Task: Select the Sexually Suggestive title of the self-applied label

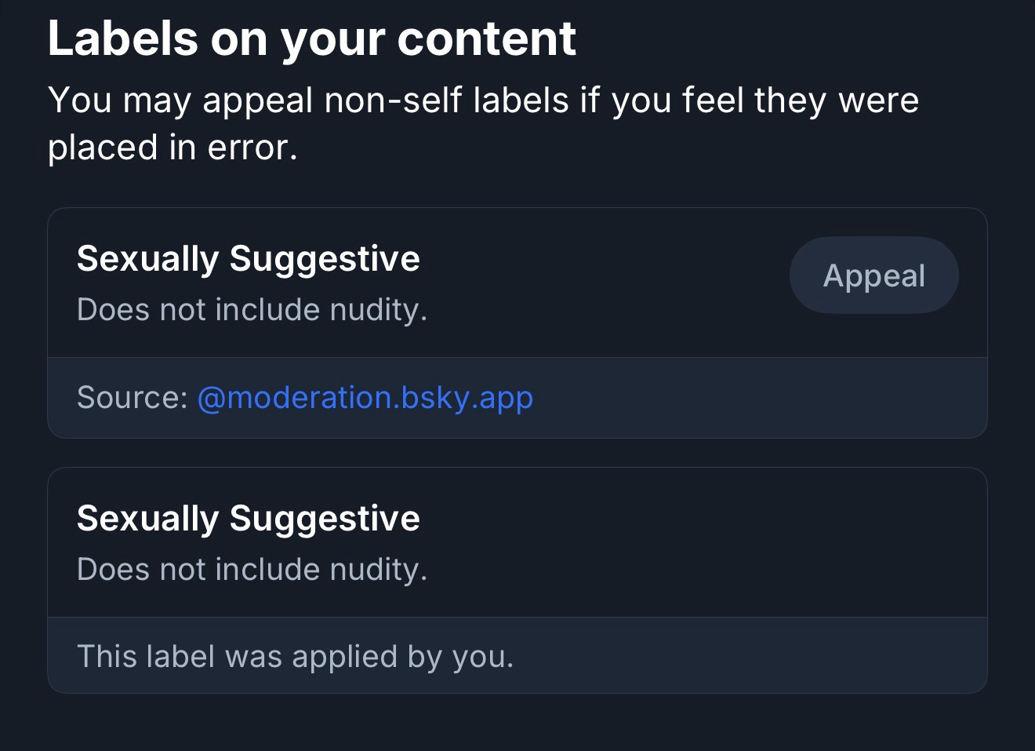Action: pos(248,519)
